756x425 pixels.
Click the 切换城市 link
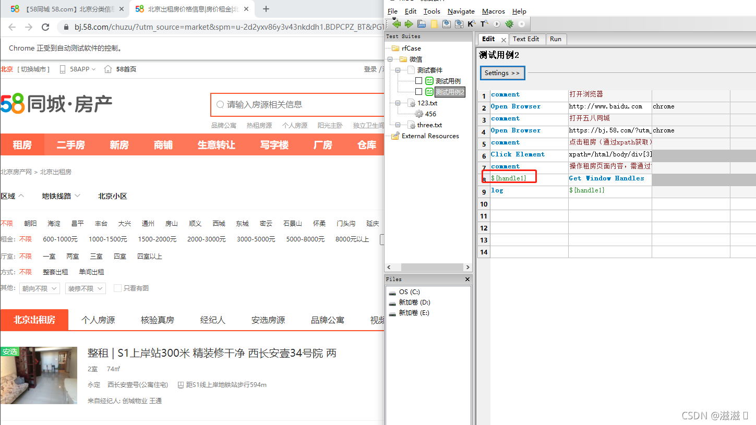(x=33, y=69)
